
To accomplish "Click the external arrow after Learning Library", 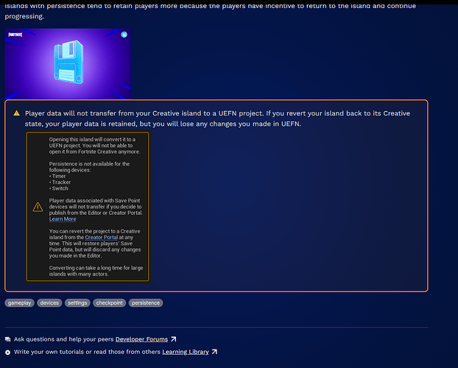I will tap(214, 352).
